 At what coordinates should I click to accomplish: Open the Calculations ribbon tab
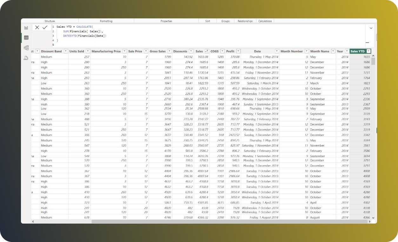tap(265, 21)
